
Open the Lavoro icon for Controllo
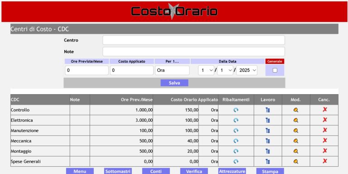pyautogui.click(x=268, y=110)
